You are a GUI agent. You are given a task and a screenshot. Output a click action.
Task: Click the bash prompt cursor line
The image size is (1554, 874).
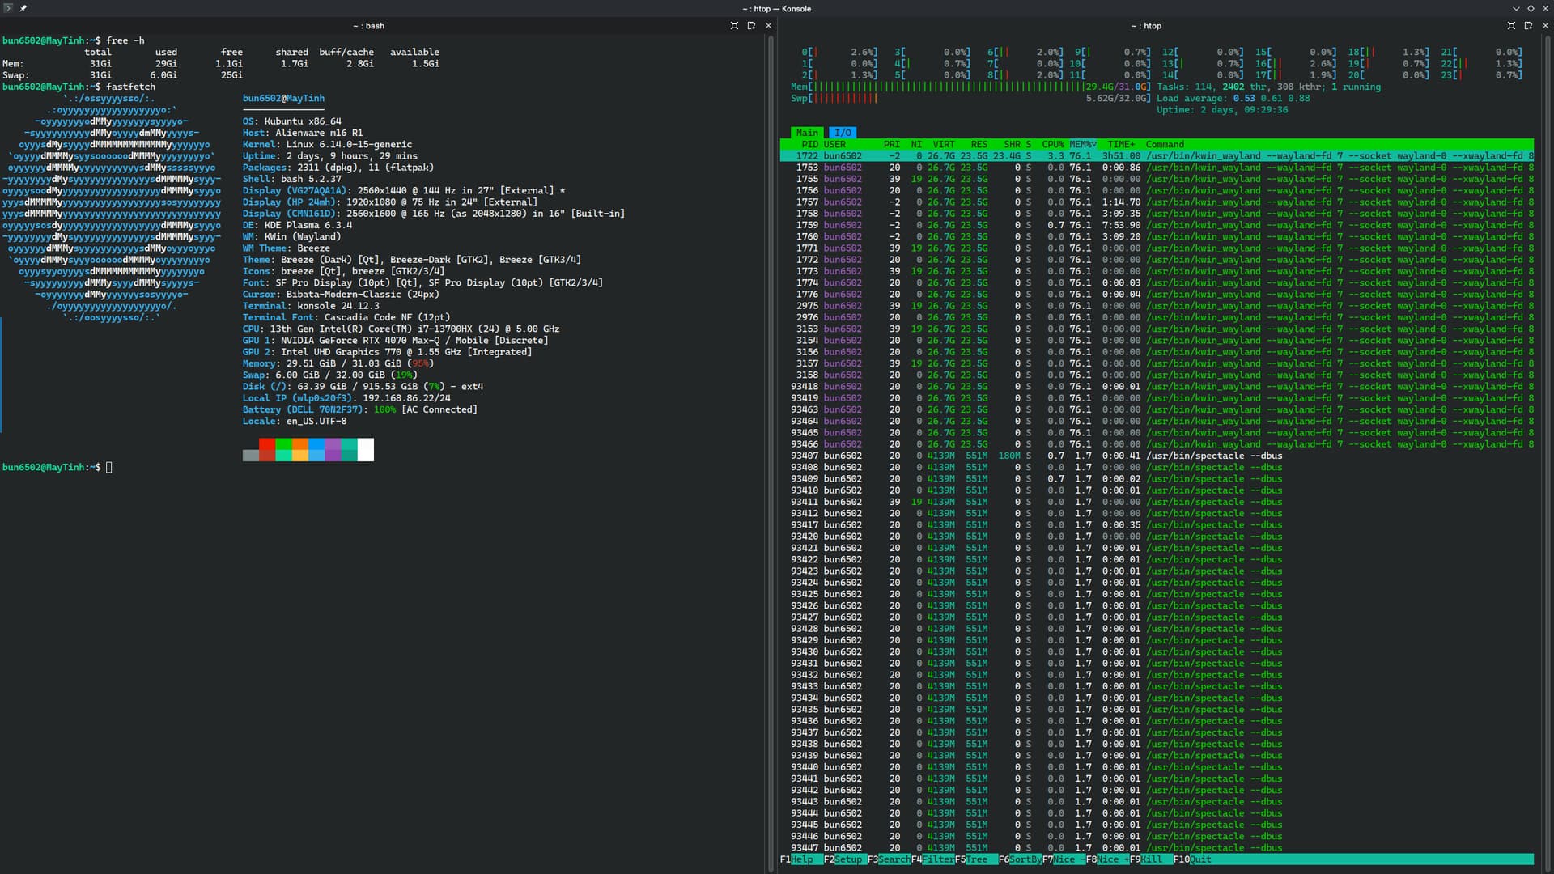pyautogui.click(x=57, y=468)
